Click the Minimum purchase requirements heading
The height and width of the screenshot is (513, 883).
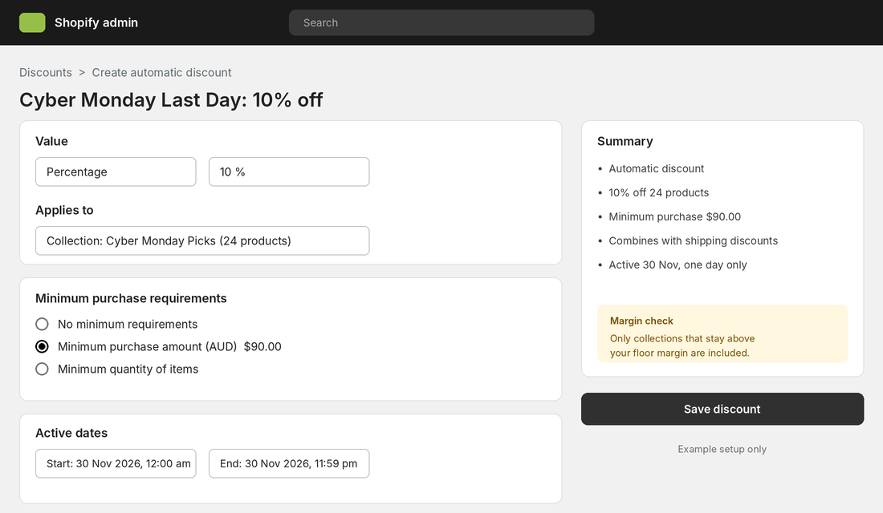pyautogui.click(x=131, y=298)
